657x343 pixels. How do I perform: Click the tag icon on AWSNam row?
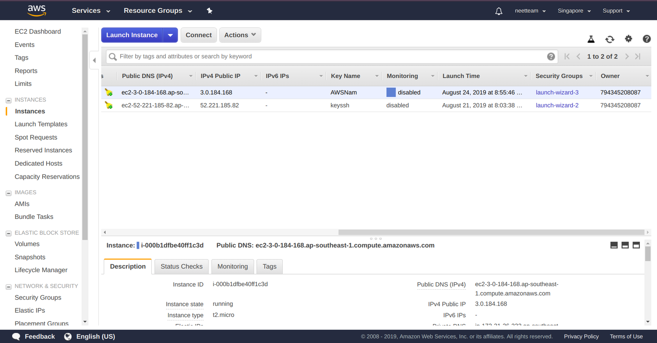coord(109,92)
